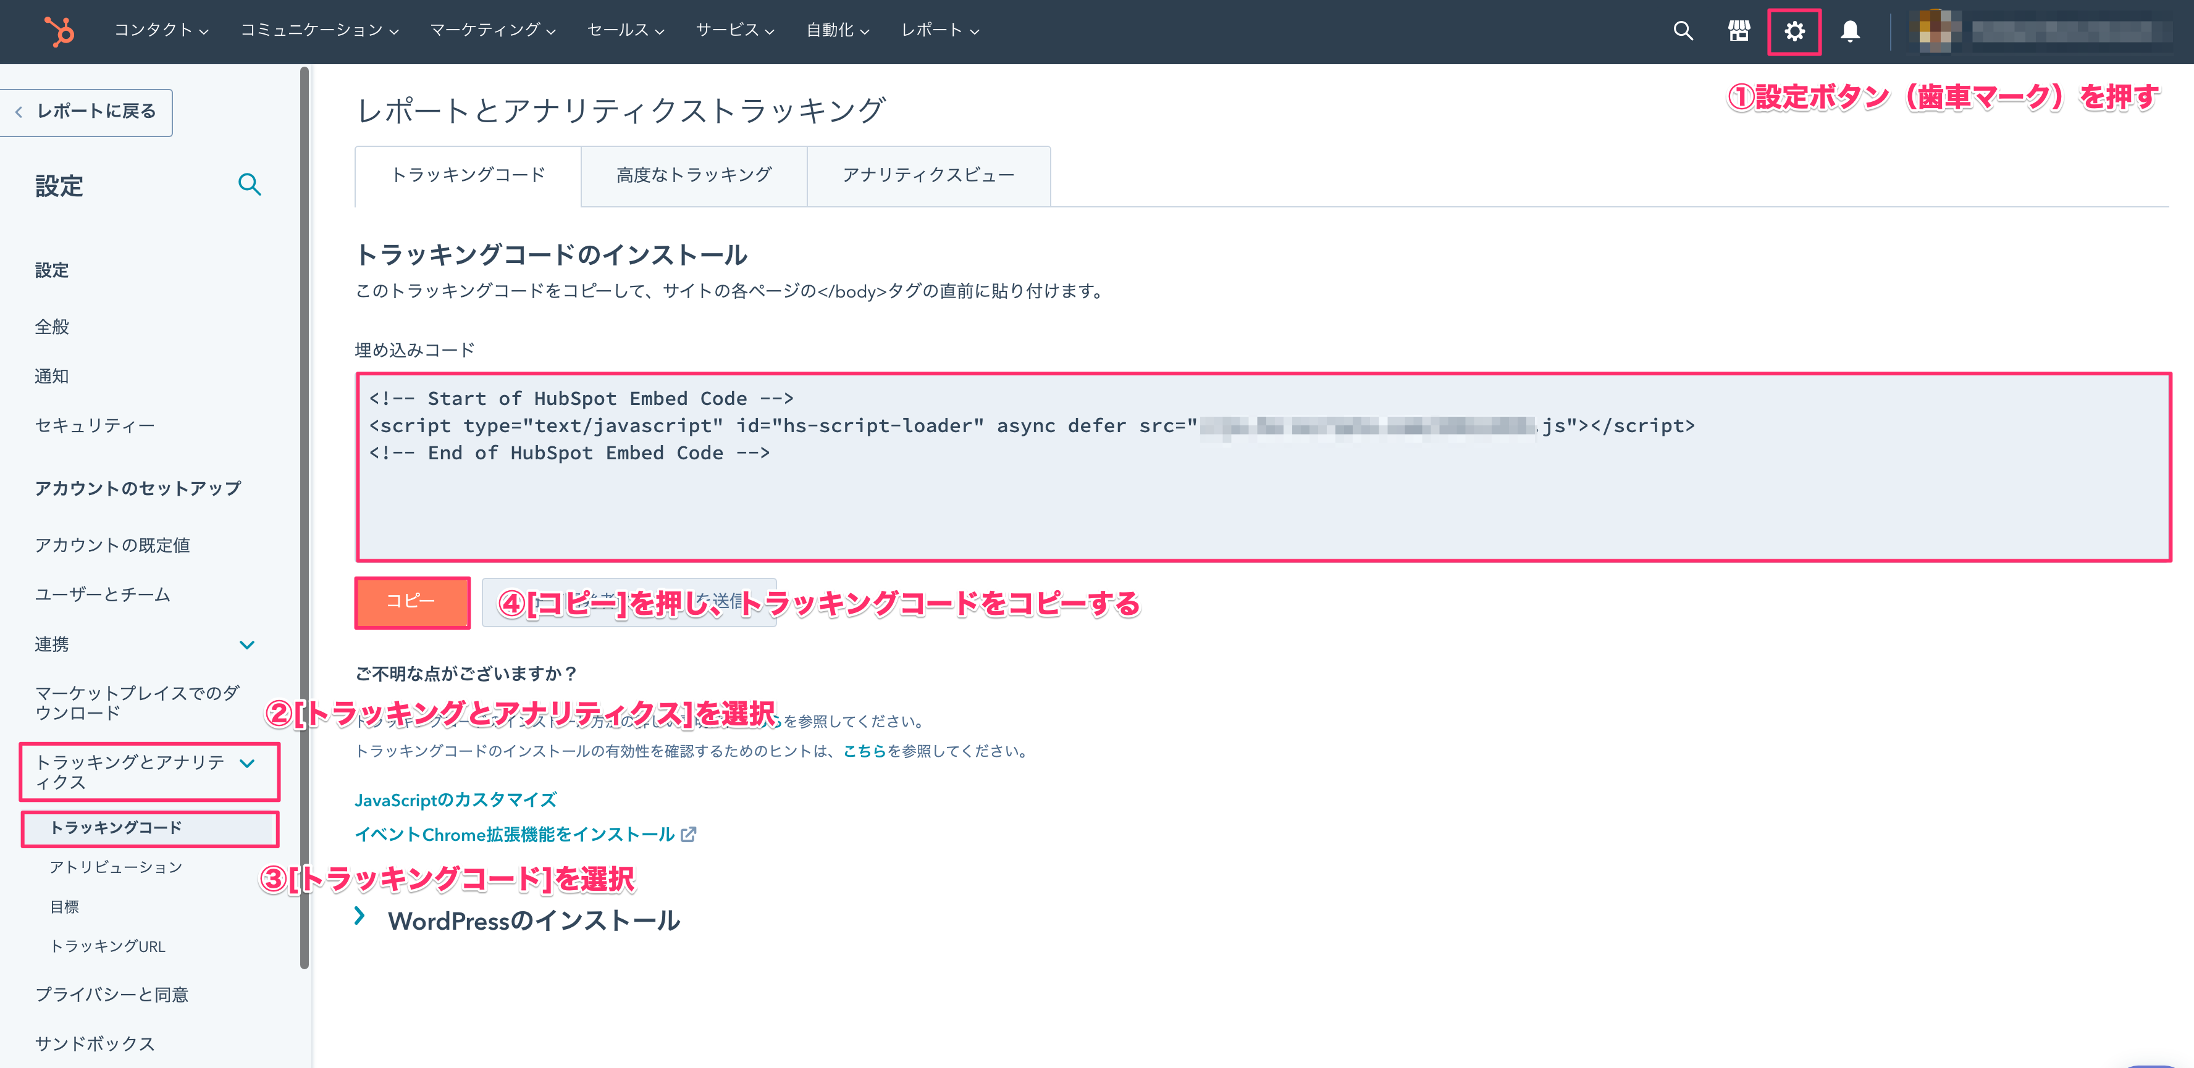This screenshot has height=1068, width=2194.
Task: Click the HubSpot sprocket logo
Action: tap(60, 31)
